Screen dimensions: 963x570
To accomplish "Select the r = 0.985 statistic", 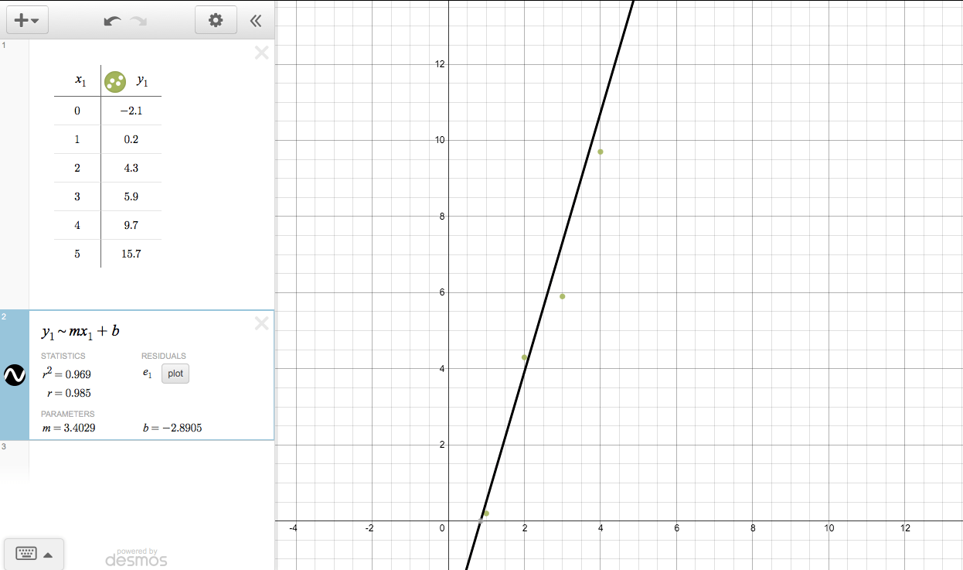I will 69,393.
